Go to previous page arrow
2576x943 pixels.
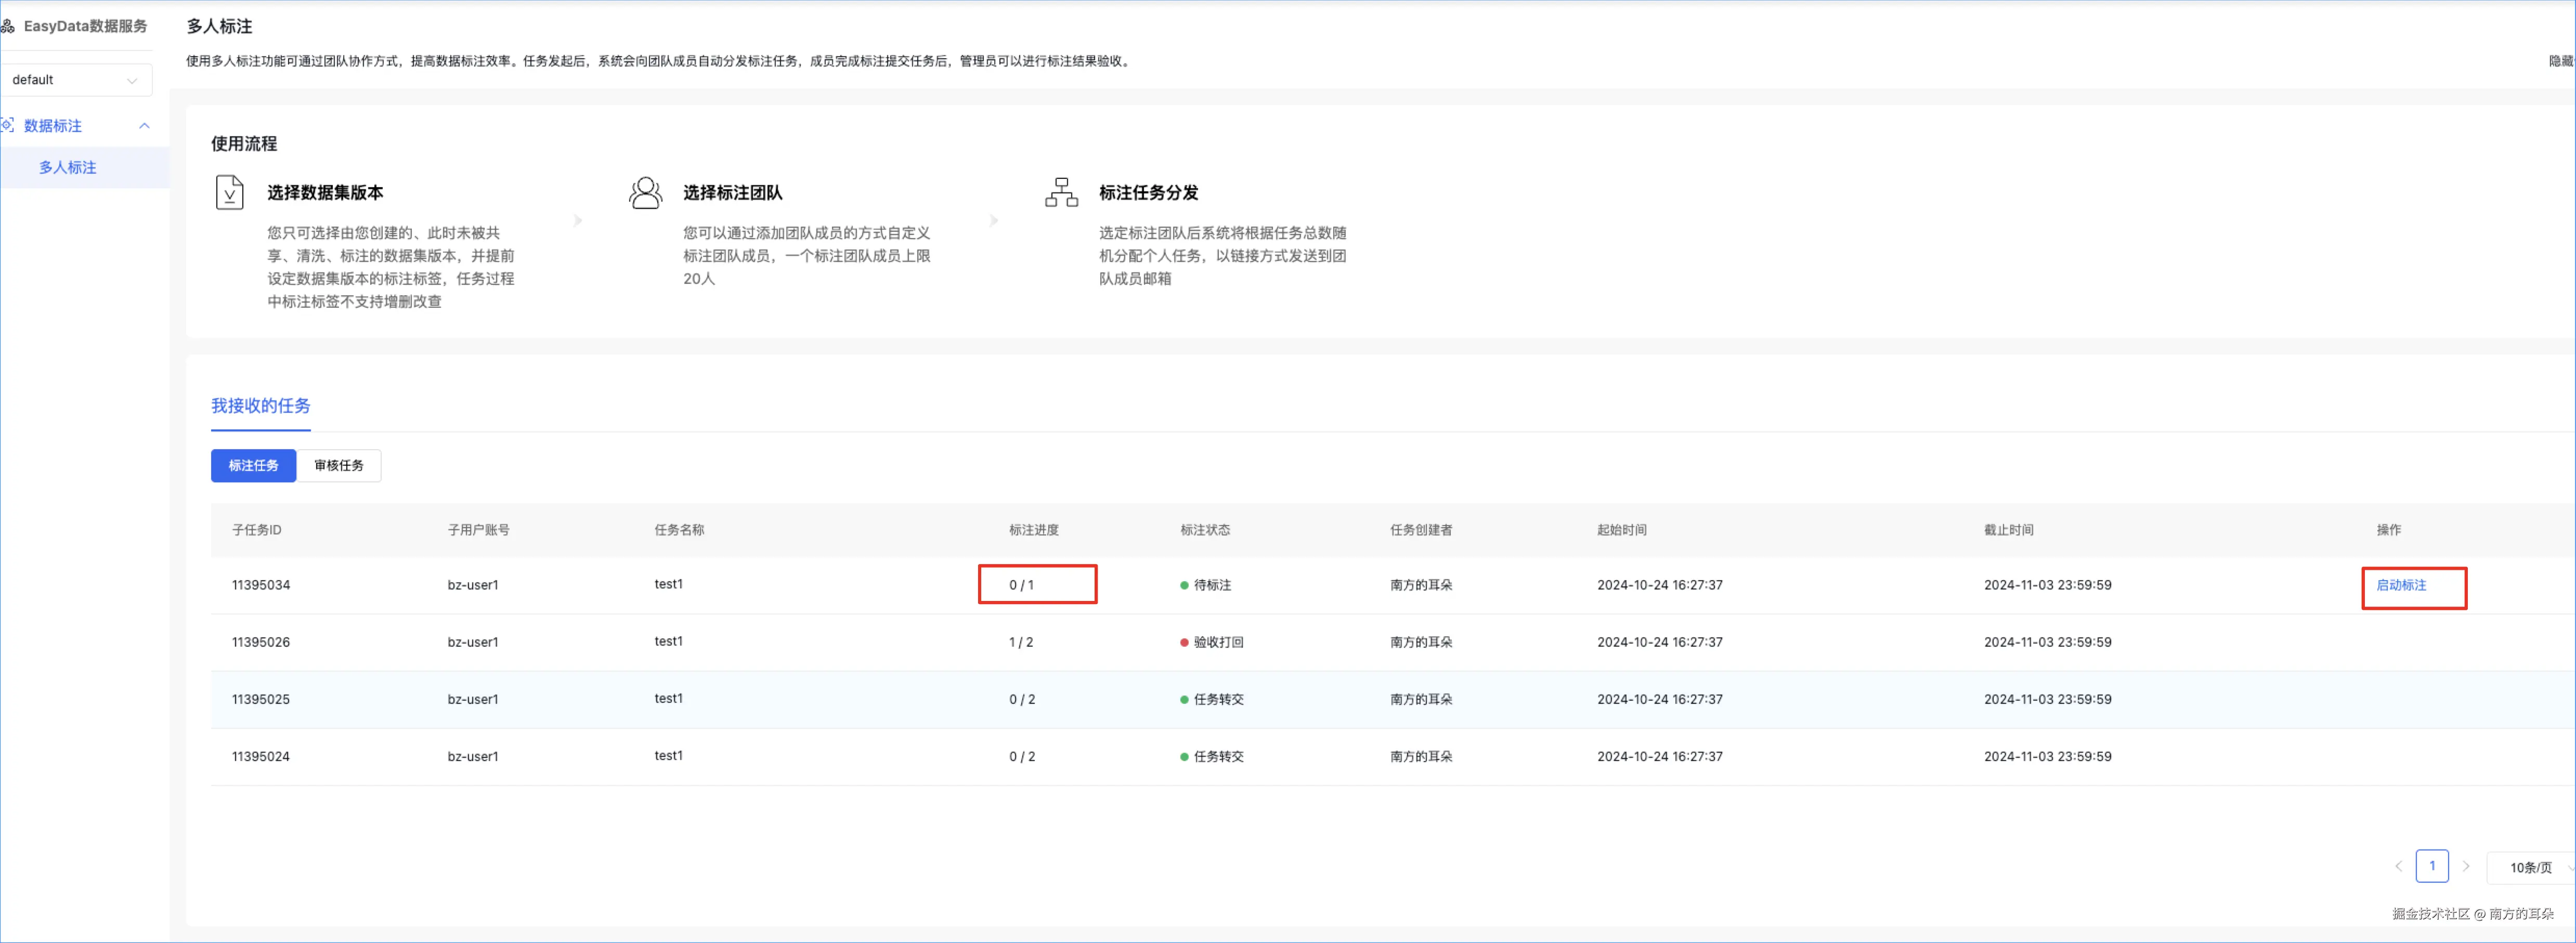coord(2398,866)
